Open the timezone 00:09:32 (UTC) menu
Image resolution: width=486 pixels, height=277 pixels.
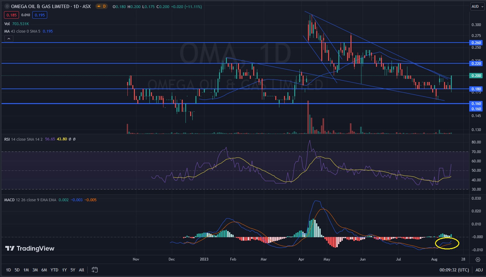(454, 270)
